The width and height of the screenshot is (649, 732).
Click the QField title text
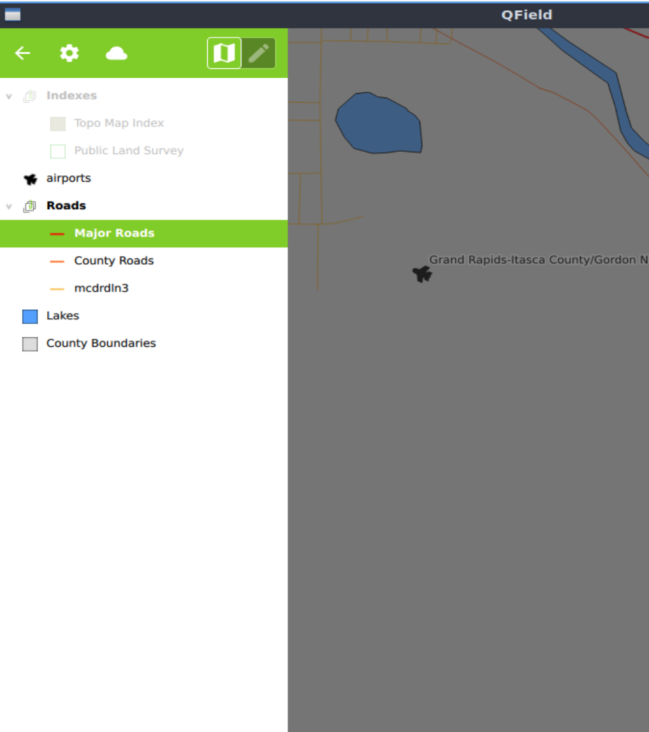[527, 15]
